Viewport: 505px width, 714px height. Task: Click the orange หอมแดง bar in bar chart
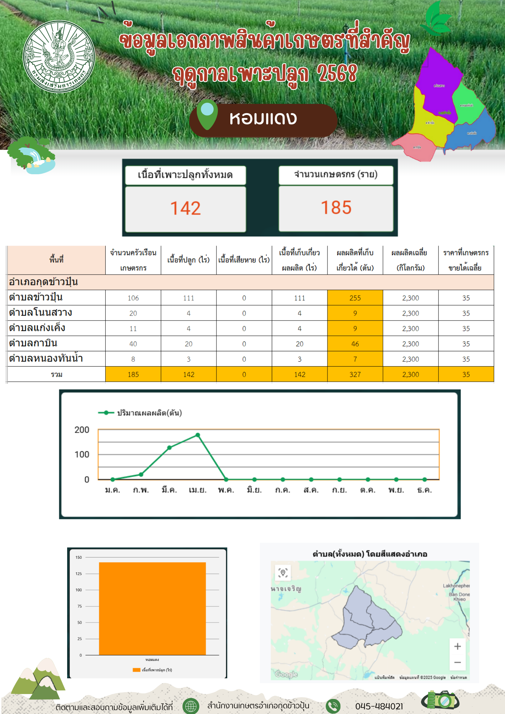point(152,608)
